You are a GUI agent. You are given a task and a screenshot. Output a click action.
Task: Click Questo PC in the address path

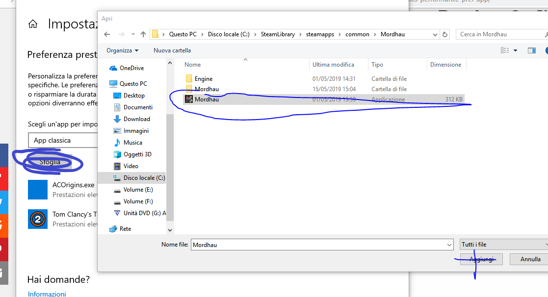tap(183, 34)
